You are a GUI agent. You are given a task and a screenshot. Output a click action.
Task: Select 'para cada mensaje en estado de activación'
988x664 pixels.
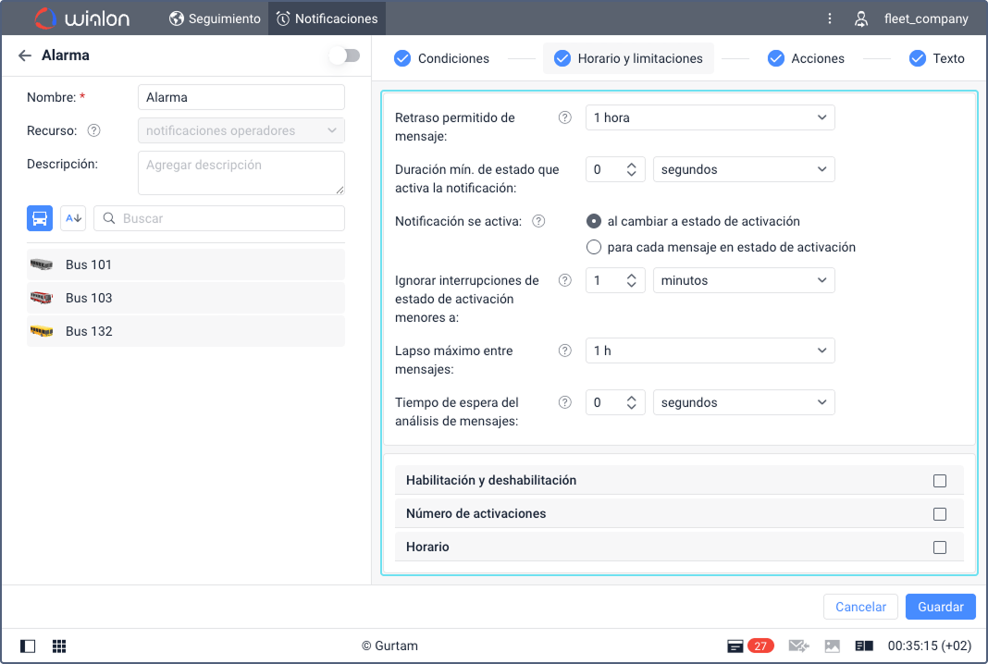coord(595,247)
